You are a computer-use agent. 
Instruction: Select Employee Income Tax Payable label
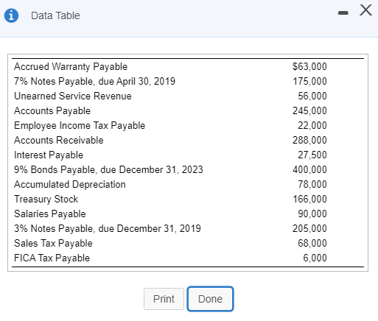coord(80,126)
